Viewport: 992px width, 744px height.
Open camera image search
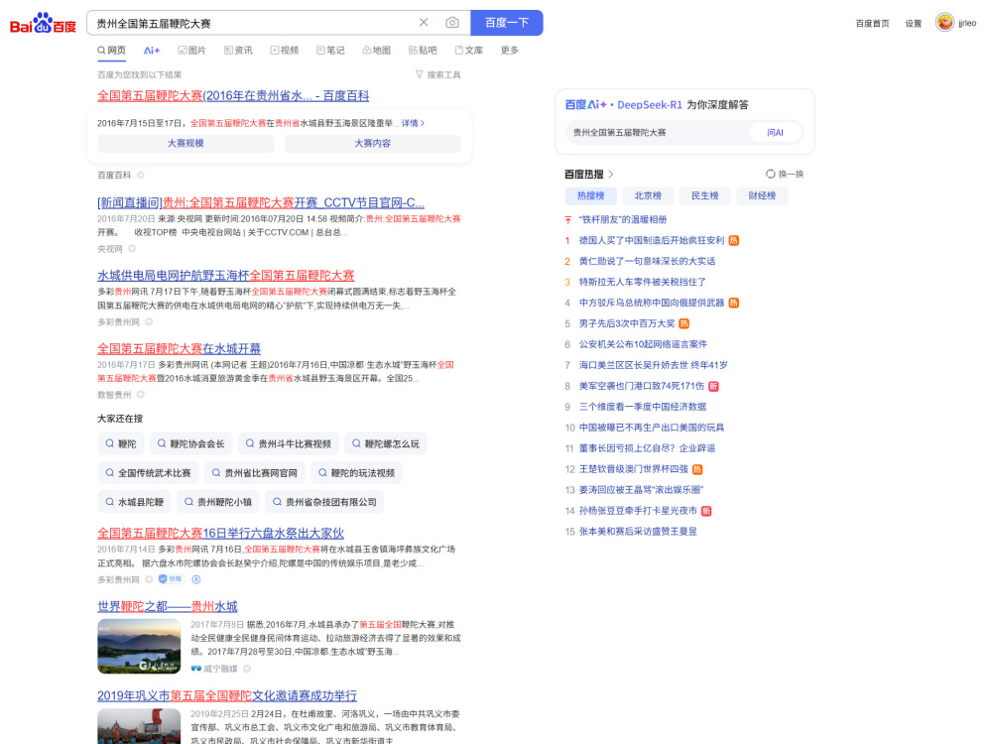click(451, 23)
